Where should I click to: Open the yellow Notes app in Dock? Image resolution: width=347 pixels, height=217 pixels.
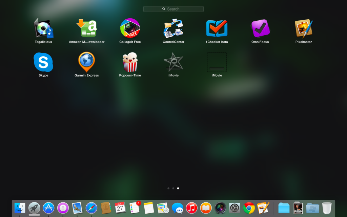tap(149, 208)
